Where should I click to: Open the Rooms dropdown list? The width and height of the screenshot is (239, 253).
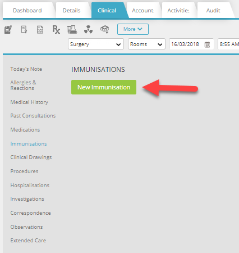point(146,44)
